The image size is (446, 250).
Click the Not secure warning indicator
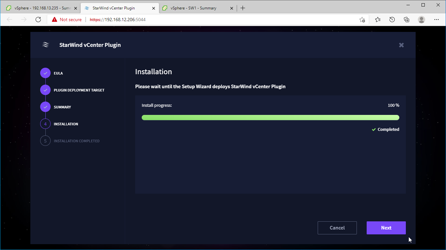(x=67, y=20)
